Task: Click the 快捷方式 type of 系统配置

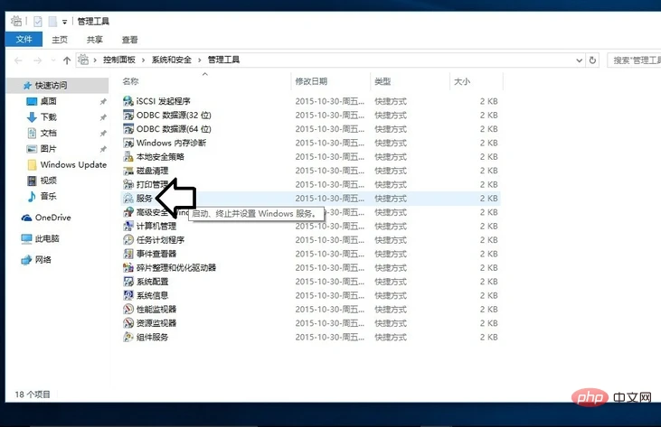Action: pyautogui.click(x=391, y=282)
